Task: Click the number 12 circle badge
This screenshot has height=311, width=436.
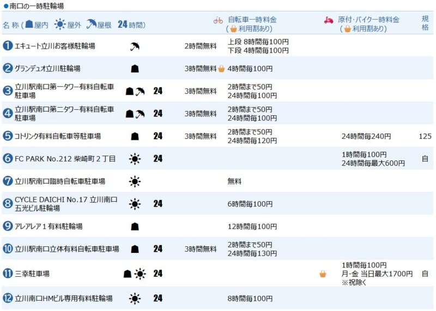Action: (x=8, y=298)
